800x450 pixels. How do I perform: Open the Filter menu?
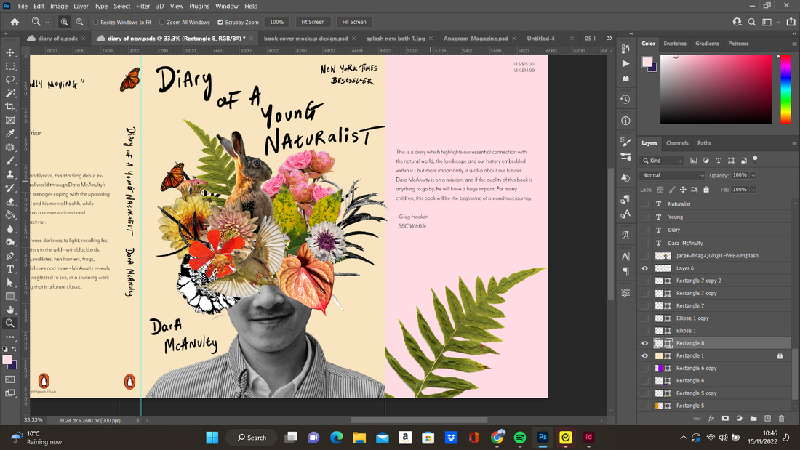click(143, 6)
